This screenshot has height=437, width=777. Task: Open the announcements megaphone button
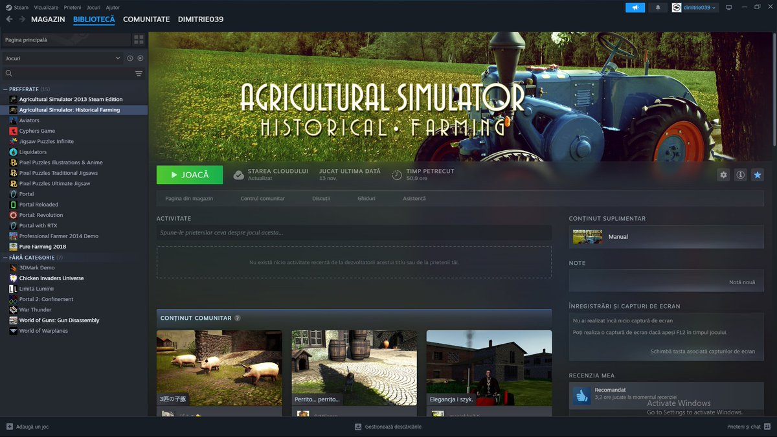635,8
